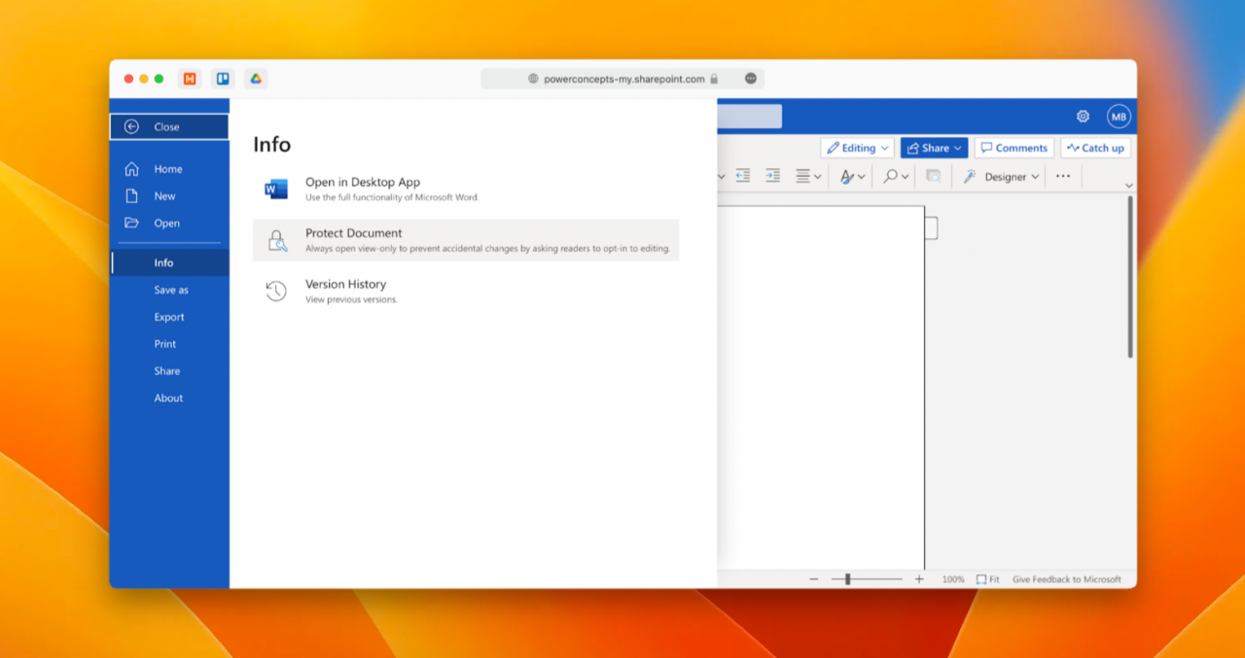
Task: Click the zoom out minus button
Action: coord(814,579)
